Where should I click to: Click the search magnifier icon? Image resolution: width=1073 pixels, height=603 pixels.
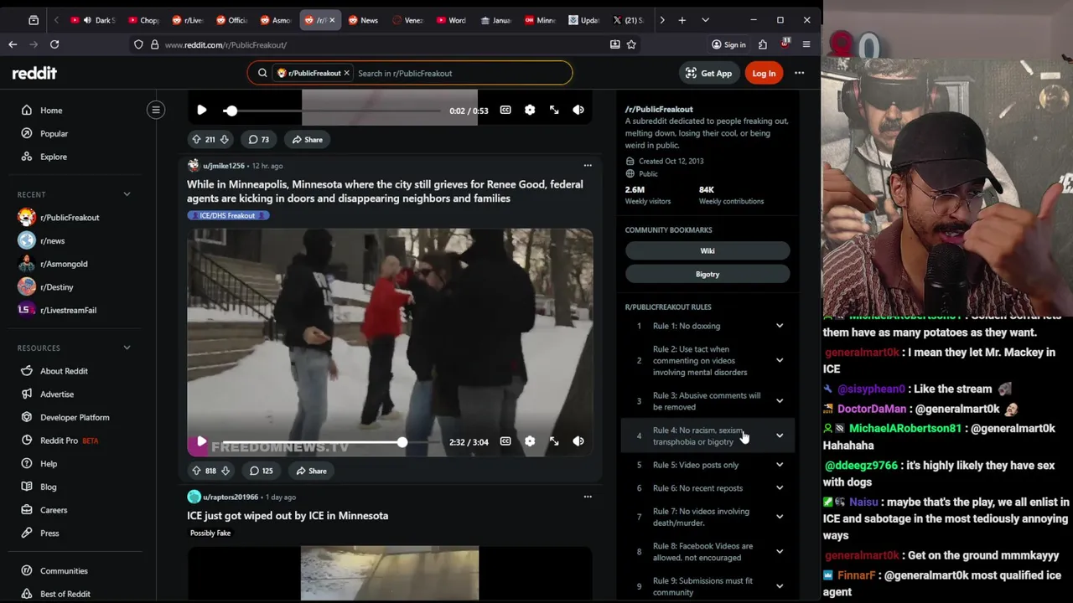click(x=262, y=73)
